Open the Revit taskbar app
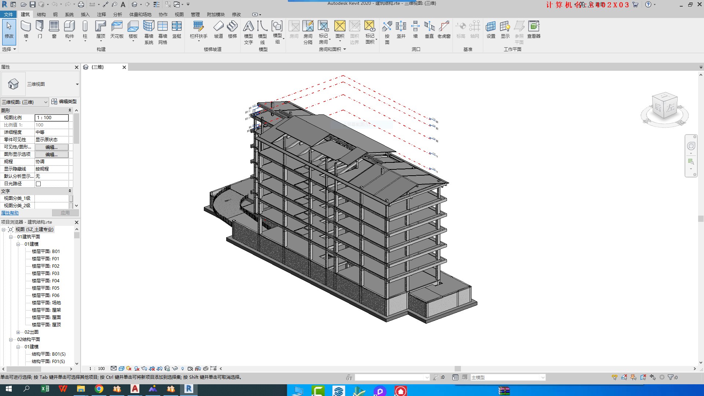Screen dimensions: 704x396 [x=189, y=389]
